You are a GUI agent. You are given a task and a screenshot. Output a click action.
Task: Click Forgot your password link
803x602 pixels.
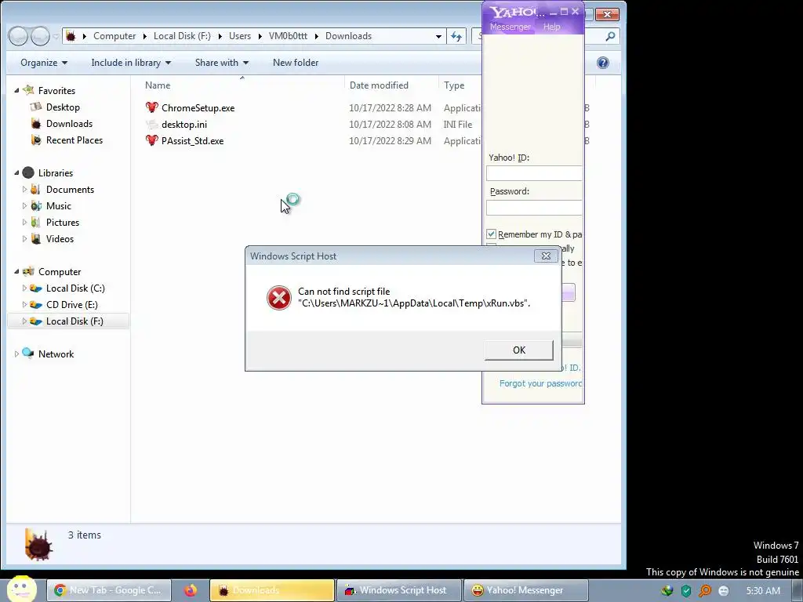540,383
